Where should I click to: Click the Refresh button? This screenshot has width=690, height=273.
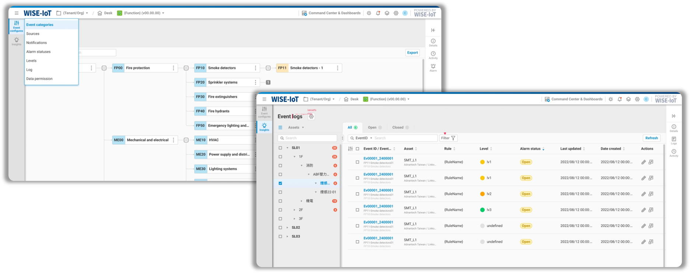tap(651, 138)
